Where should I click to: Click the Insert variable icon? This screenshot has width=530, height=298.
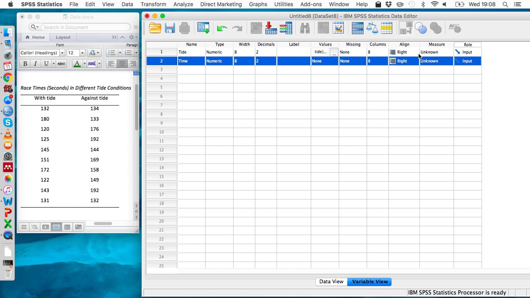pos(338,28)
